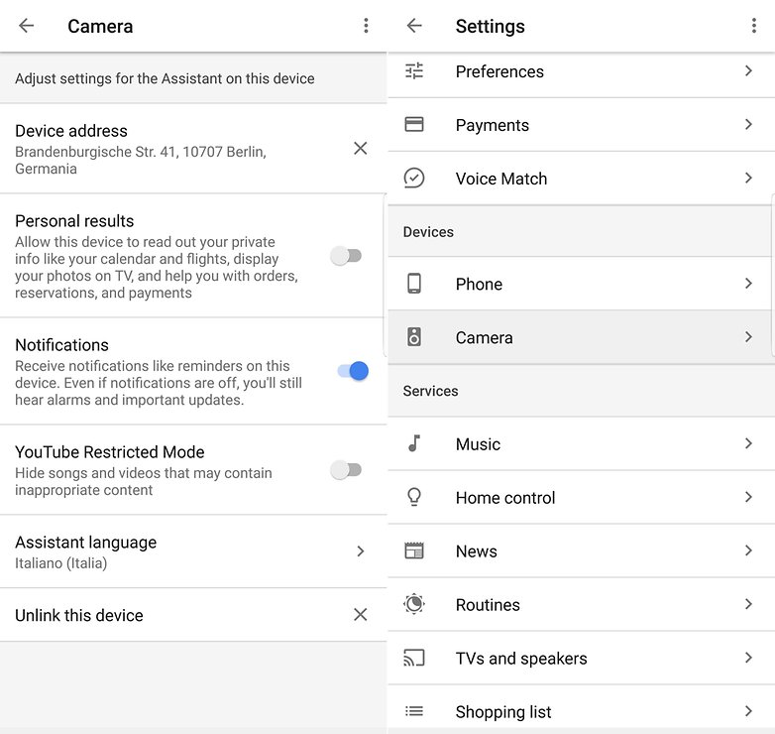This screenshot has width=775, height=734.
Task: Click the Devices section header
Action: pos(428,231)
